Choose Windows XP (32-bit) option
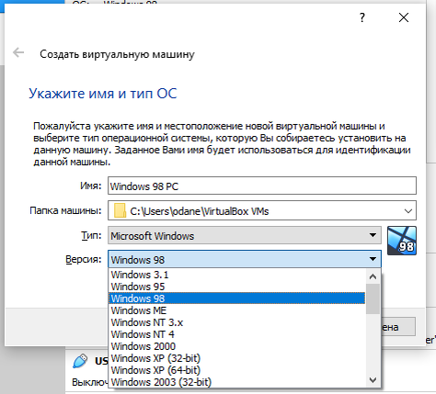Image resolution: width=436 pixels, height=394 pixels. pyautogui.click(x=236, y=358)
